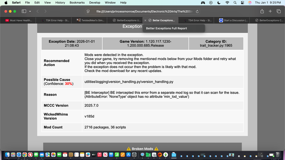Close the active Better Exceptions tab
Viewport: 285px width, 160px height.
145,20
